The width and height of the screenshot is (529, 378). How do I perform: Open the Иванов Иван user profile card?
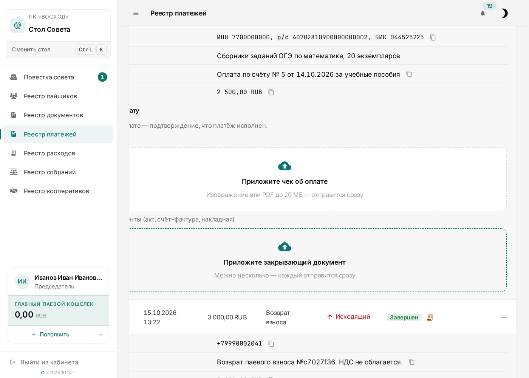pos(58,282)
